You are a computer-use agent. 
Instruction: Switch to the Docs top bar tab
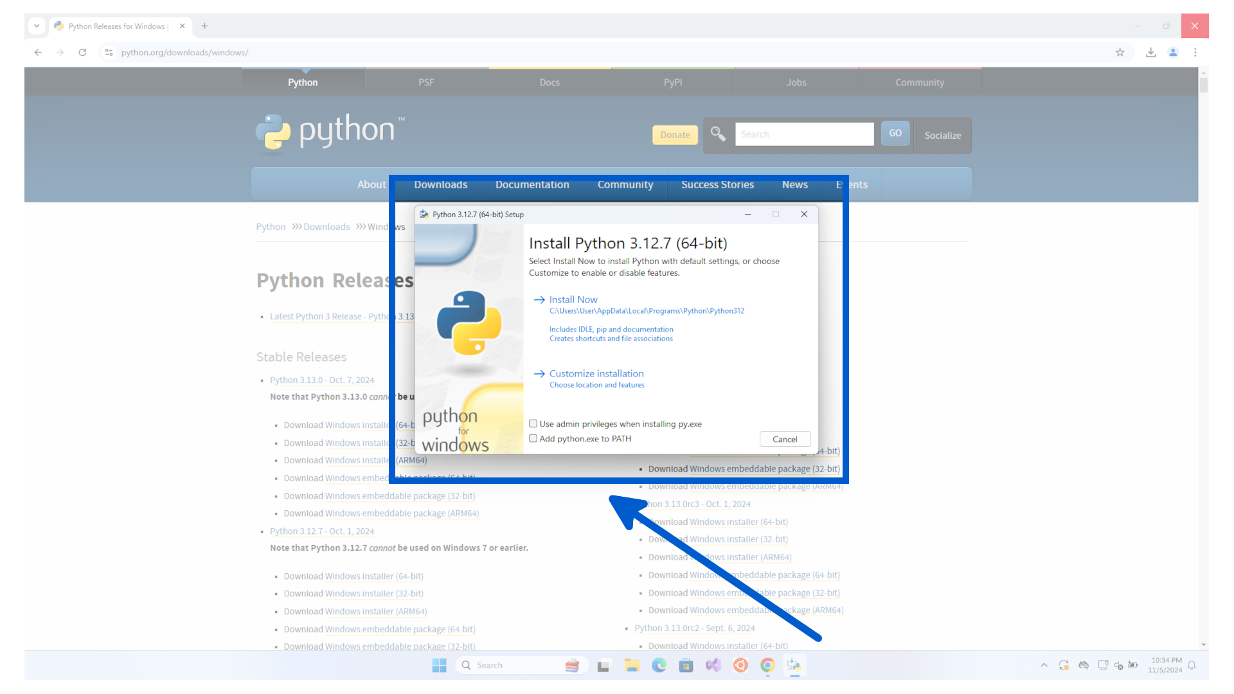(x=550, y=82)
